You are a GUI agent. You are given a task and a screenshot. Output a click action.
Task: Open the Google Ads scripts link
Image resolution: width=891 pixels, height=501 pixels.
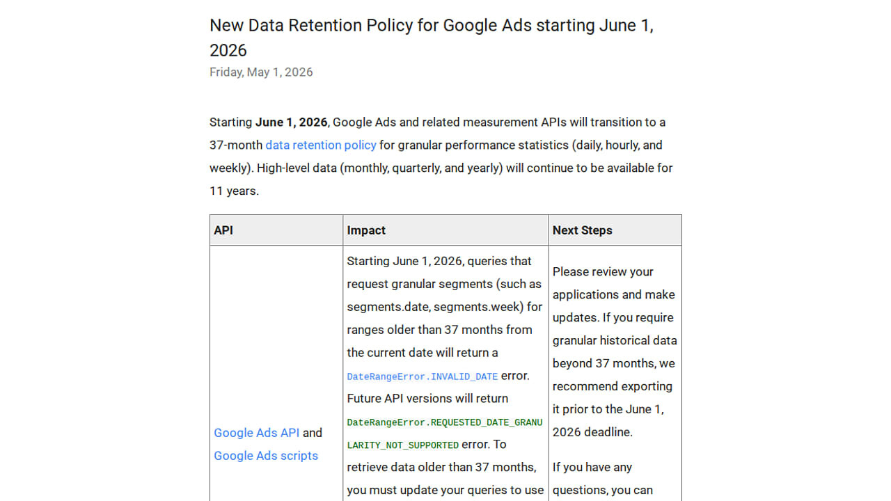point(266,455)
